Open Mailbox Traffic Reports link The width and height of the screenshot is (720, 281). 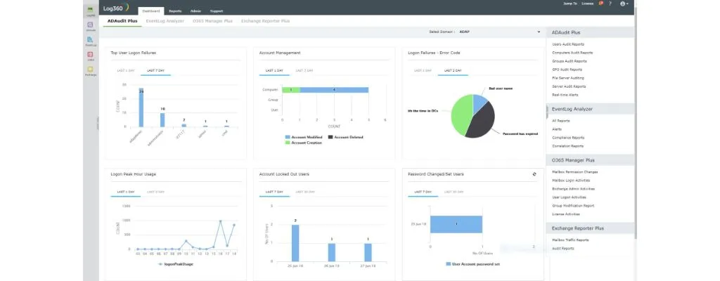pyautogui.click(x=570, y=240)
